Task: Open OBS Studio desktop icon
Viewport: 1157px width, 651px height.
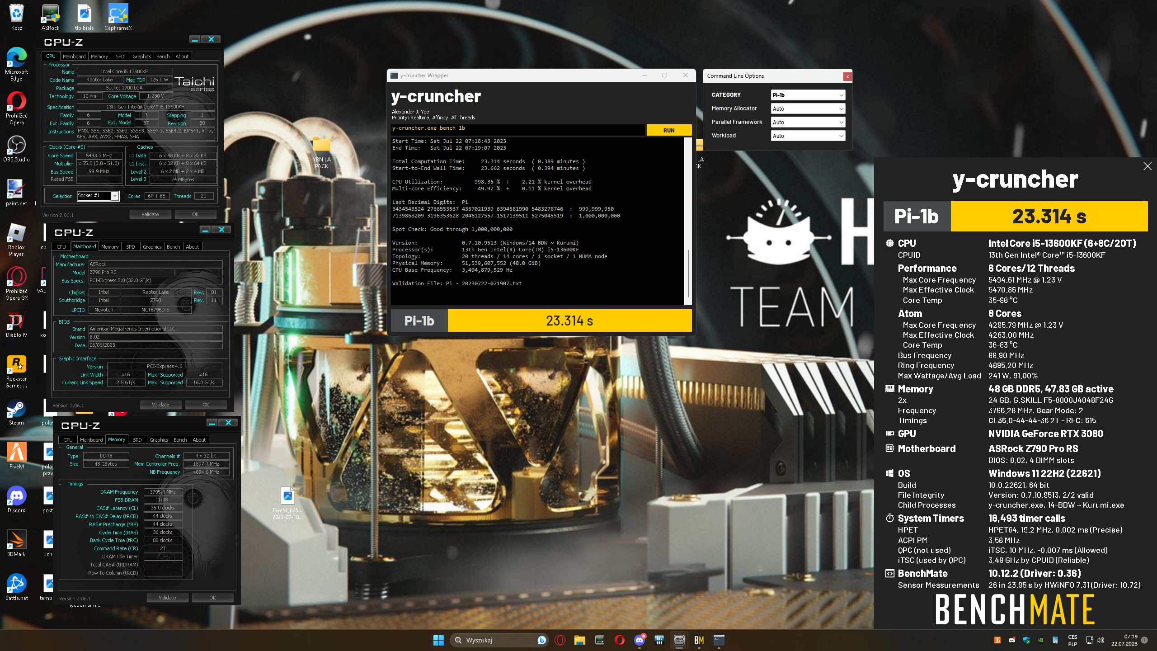Action: click(x=17, y=149)
